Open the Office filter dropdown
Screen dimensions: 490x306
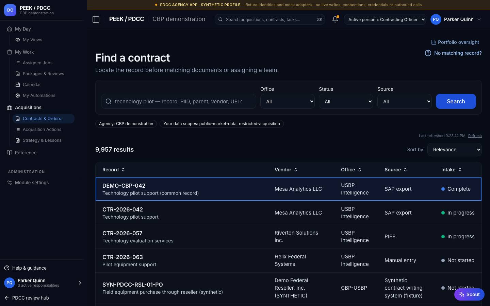(288, 101)
